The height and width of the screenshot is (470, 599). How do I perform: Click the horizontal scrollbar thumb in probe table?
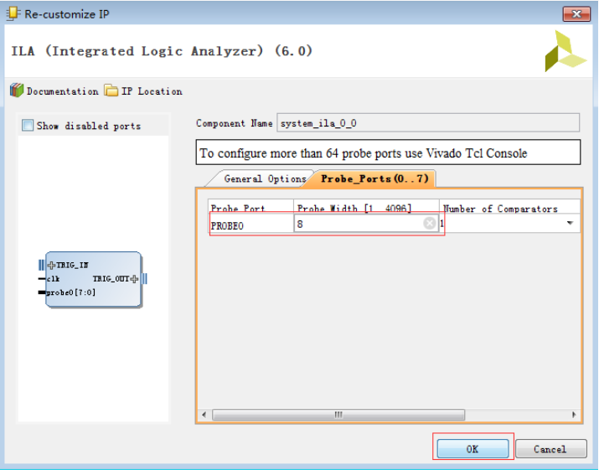(x=338, y=415)
